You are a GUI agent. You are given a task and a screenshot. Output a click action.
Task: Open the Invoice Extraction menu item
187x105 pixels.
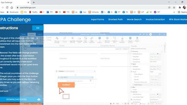(x=155, y=20)
